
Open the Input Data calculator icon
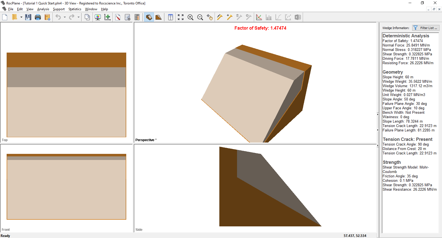click(137, 17)
